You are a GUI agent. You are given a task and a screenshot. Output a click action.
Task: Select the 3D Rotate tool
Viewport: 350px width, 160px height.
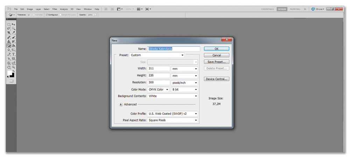point(9,63)
